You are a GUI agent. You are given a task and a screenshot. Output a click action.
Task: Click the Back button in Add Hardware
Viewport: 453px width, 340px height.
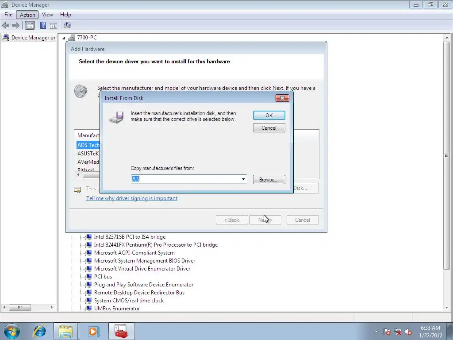232,220
